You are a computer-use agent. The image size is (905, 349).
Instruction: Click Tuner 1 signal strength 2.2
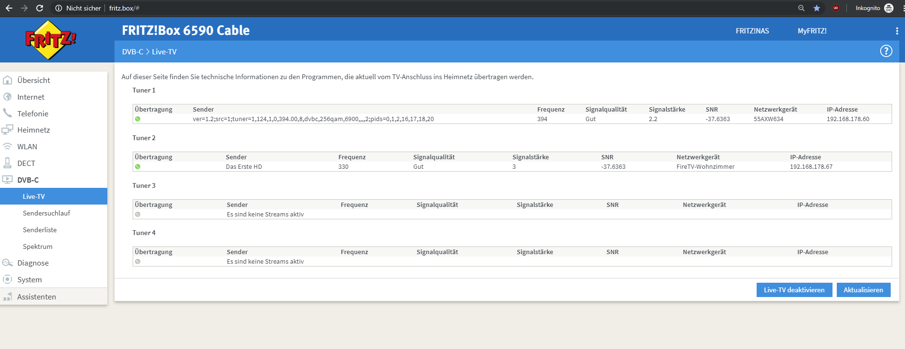[653, 119]
